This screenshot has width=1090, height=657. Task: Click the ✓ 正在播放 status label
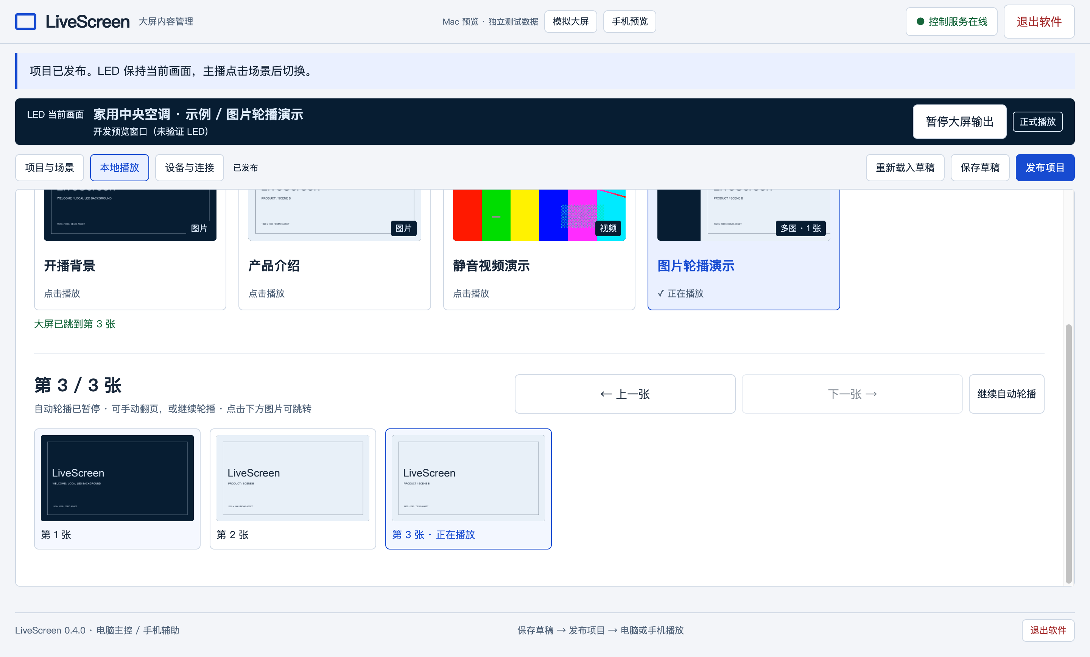680,293
